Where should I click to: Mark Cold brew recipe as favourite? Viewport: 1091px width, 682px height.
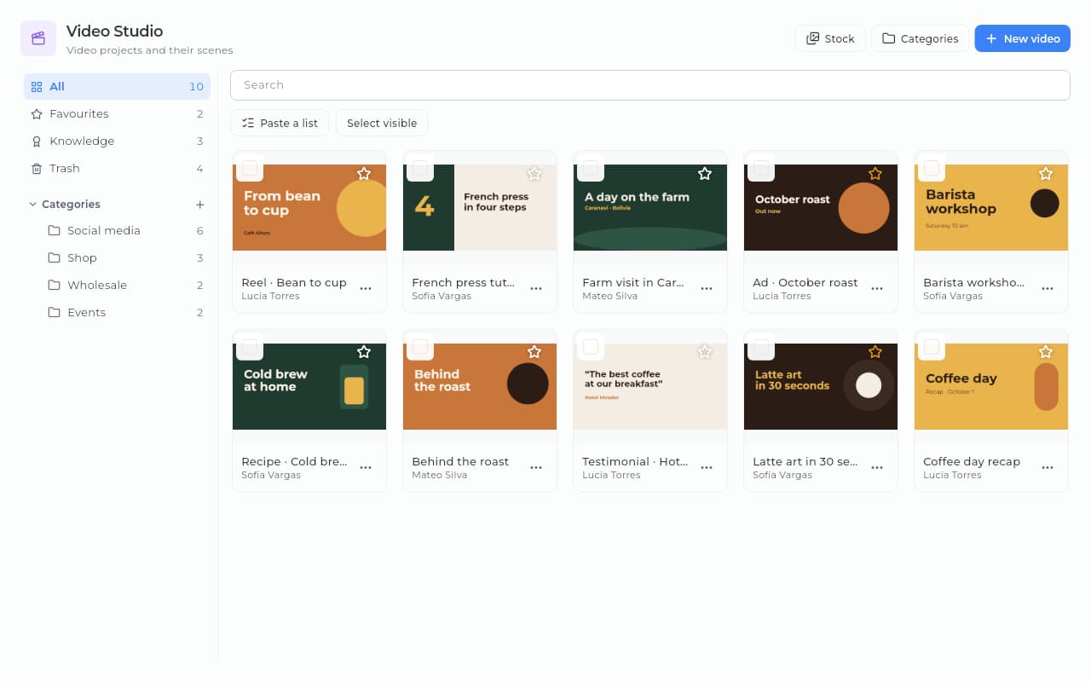tap(364, 352)
